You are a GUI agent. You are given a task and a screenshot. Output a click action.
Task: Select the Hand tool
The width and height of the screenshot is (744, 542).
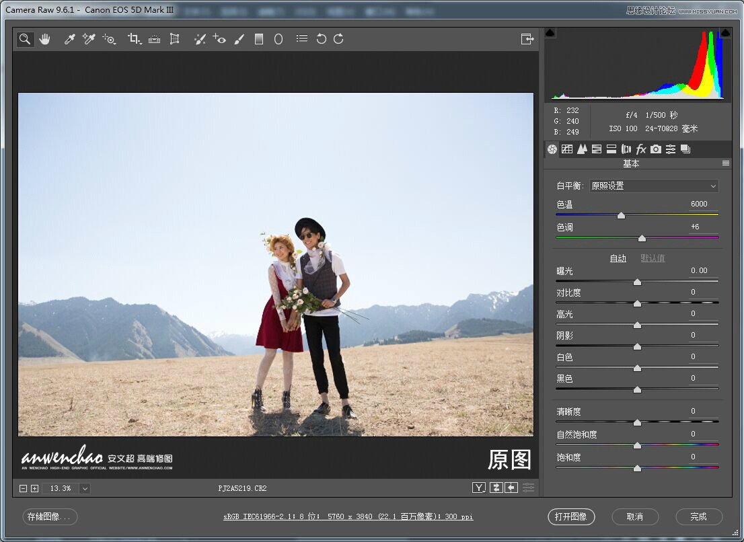click(x=44, y=39)
